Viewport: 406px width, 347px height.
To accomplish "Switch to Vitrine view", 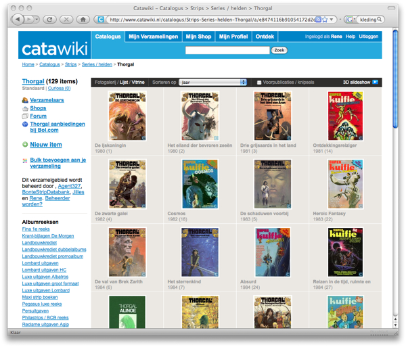I will pyautogui.click(x=138, y=83).
